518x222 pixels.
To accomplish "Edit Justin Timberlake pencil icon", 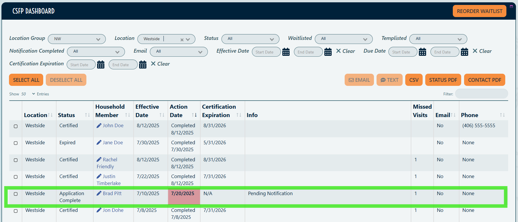I will 99,176.
